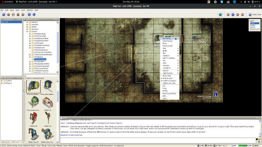Image resolution: width=262 pixels, height=147 pixels.
Task: Click the Select Map globe icon
Action: [x=250, y=15]
